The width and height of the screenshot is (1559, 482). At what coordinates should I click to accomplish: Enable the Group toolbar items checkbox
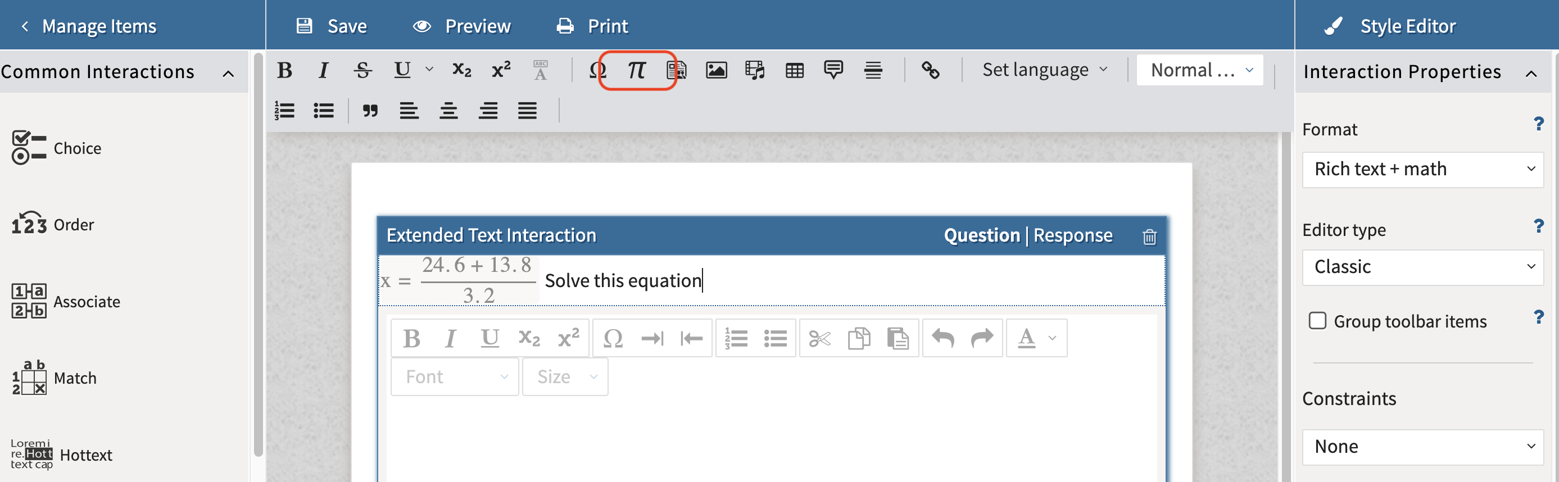[x=1317, y=321]
